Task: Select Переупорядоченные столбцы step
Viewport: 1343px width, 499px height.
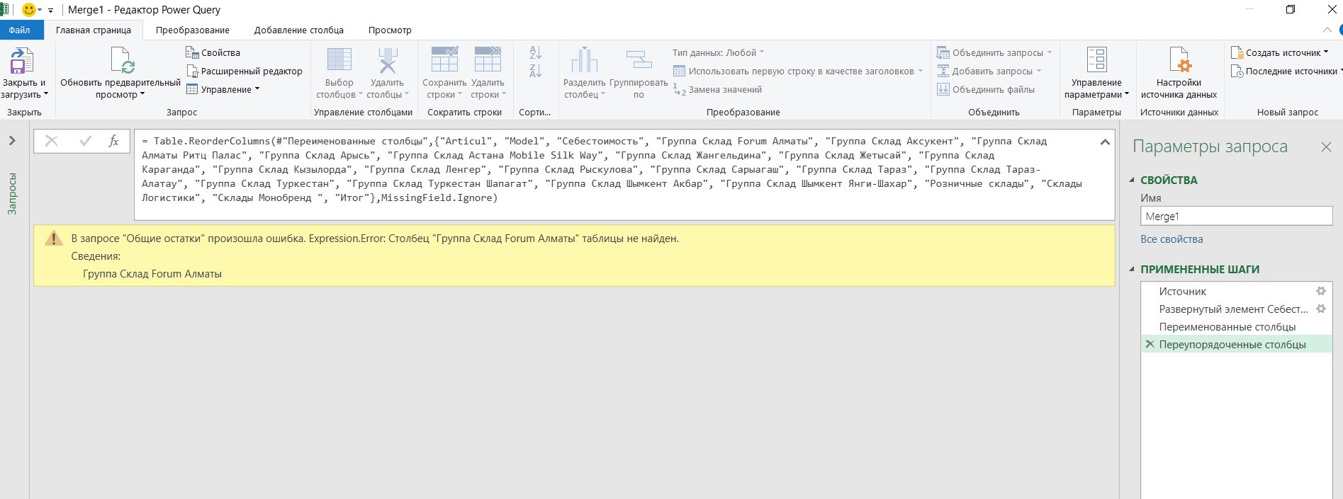Action: 1237,344
